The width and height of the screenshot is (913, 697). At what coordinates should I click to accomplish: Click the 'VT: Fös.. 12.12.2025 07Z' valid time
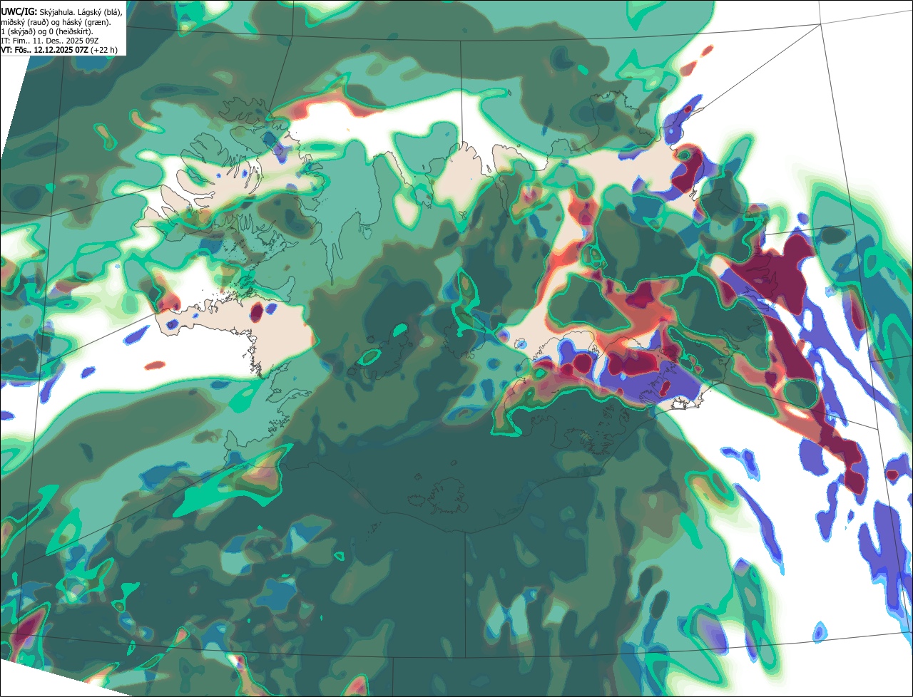[45, 50]
